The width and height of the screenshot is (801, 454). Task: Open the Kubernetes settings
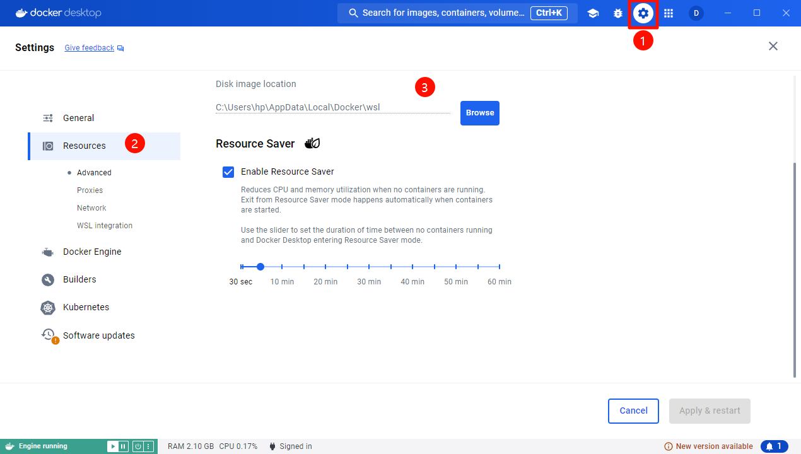pos(104,307)
